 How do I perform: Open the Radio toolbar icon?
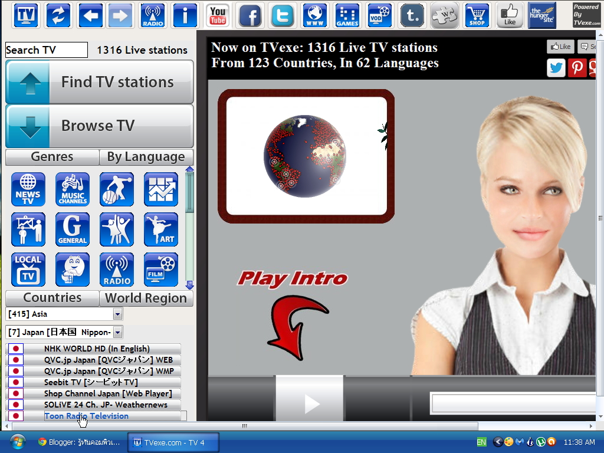[153, 15]
